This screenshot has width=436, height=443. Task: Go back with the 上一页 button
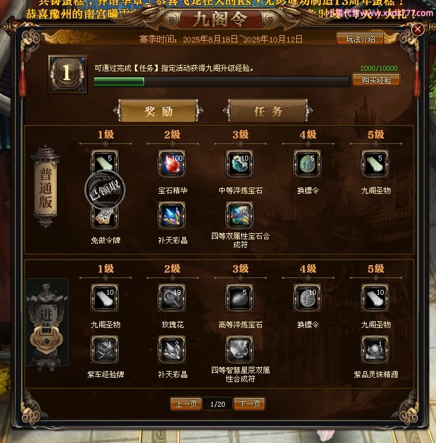(186, 404)
